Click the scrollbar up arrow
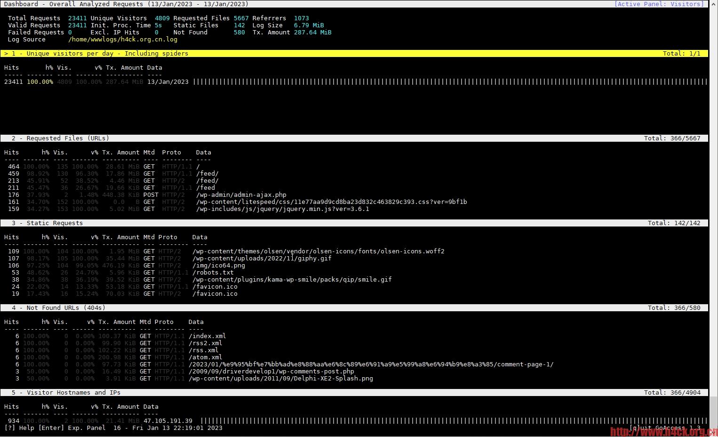Screen dimensions: 718x437 pyautogui.click(x=713, y=4)
